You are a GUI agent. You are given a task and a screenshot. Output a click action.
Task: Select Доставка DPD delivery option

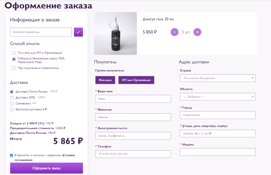coord(12,98)
